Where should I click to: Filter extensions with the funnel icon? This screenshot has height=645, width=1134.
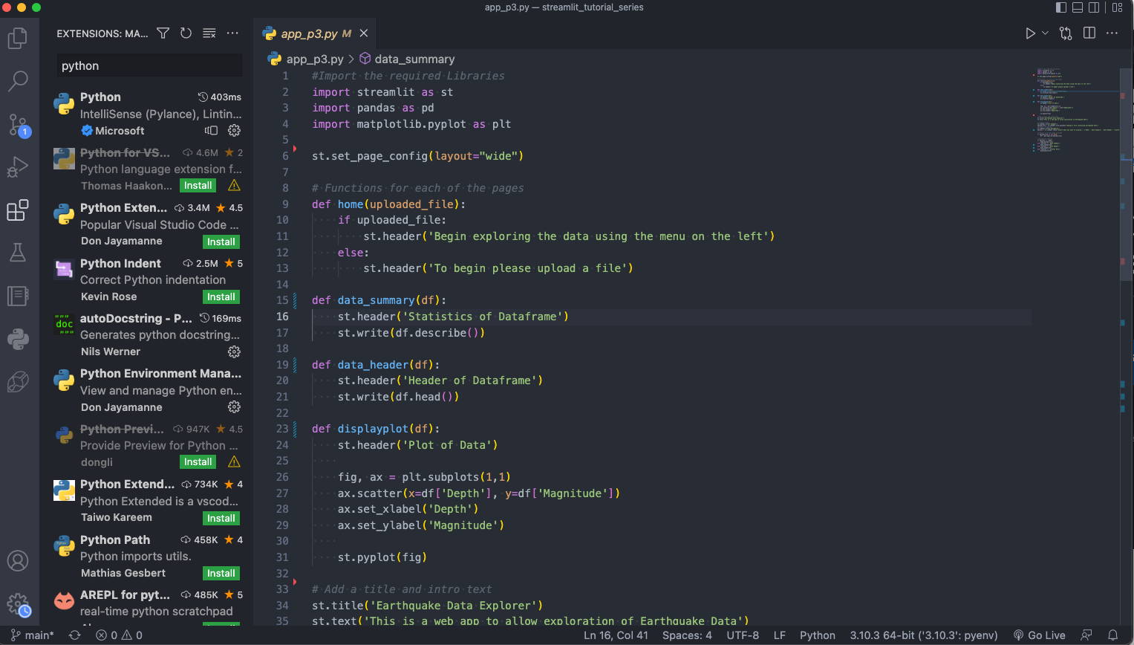(163, 33)
